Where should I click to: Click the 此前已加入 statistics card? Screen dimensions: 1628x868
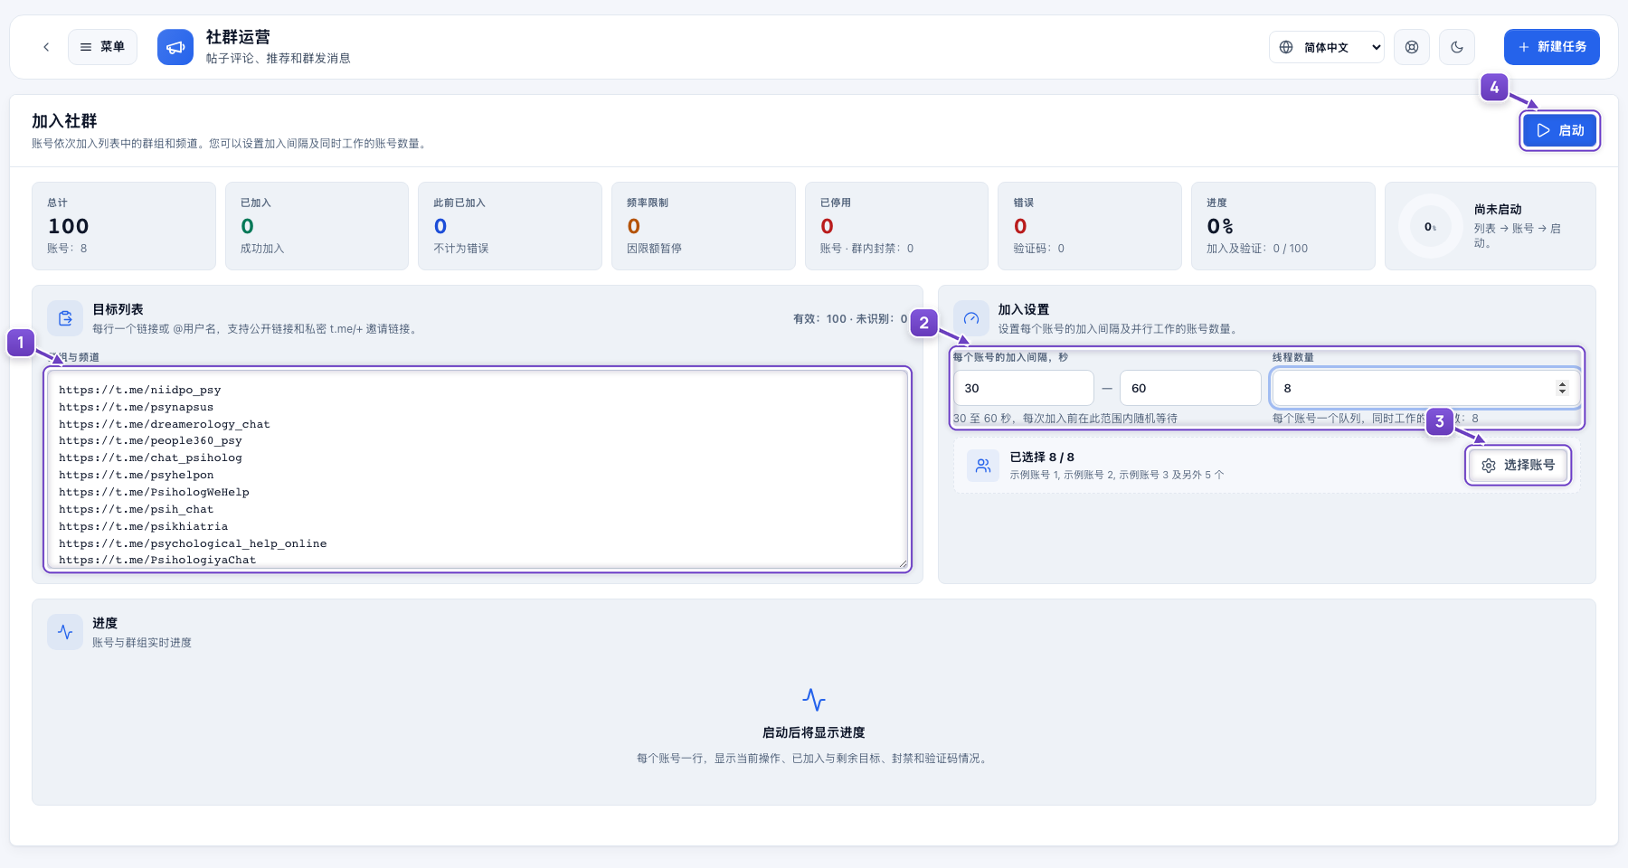point(510,226)
